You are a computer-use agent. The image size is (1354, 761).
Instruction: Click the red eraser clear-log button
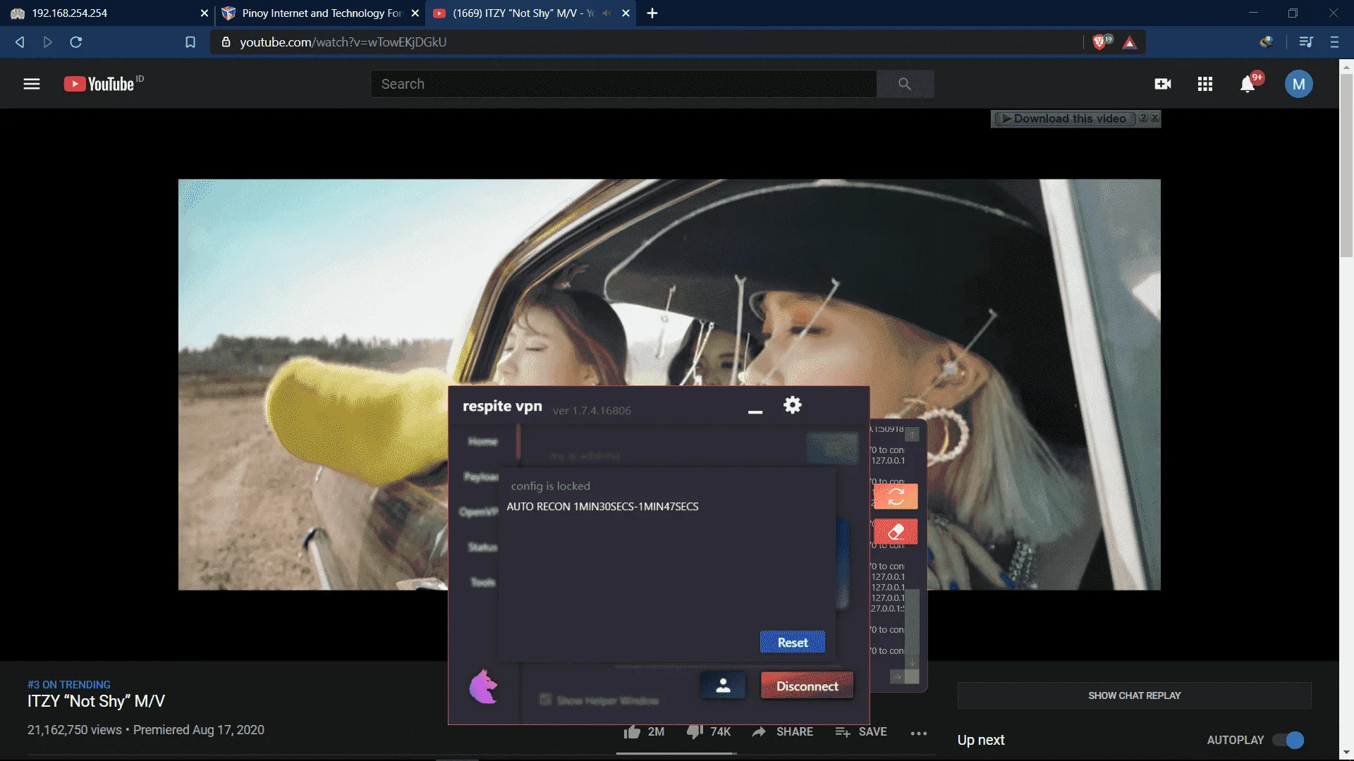(x=896, y=531)
